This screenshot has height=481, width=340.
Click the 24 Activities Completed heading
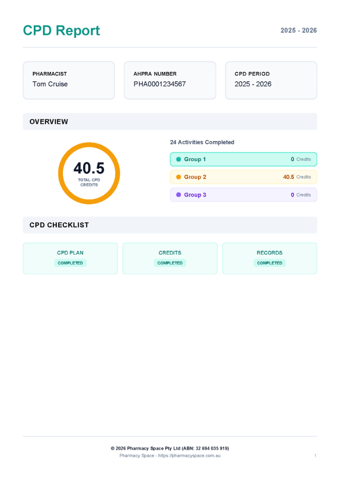click(202, 142)
